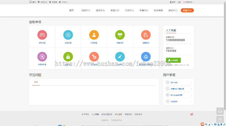Click the floating edit feedback button
This screenshot has height=126, width=226.
[x=220, y=119]
